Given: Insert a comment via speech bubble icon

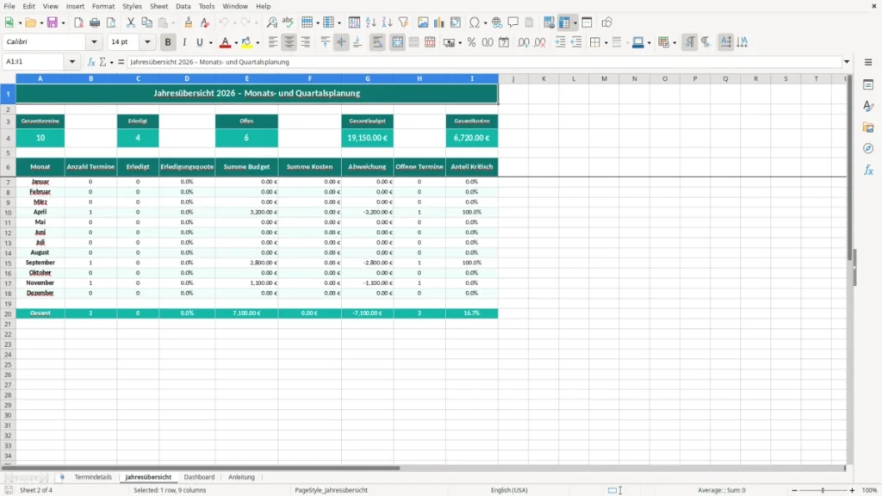Looking at the screenshot, I should click(513, 22).
